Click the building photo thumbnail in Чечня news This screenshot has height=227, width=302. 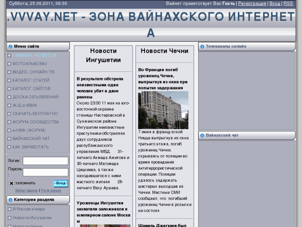click(x=163, y=110)
